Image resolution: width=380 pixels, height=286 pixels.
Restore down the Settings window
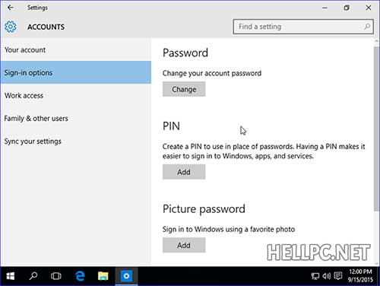click(x=347, y=8)
